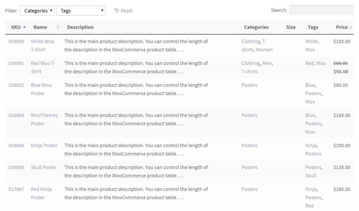Viewport: 359px width, 211px height.
Task: Filter by Women category link
Action: pos(264,50)
